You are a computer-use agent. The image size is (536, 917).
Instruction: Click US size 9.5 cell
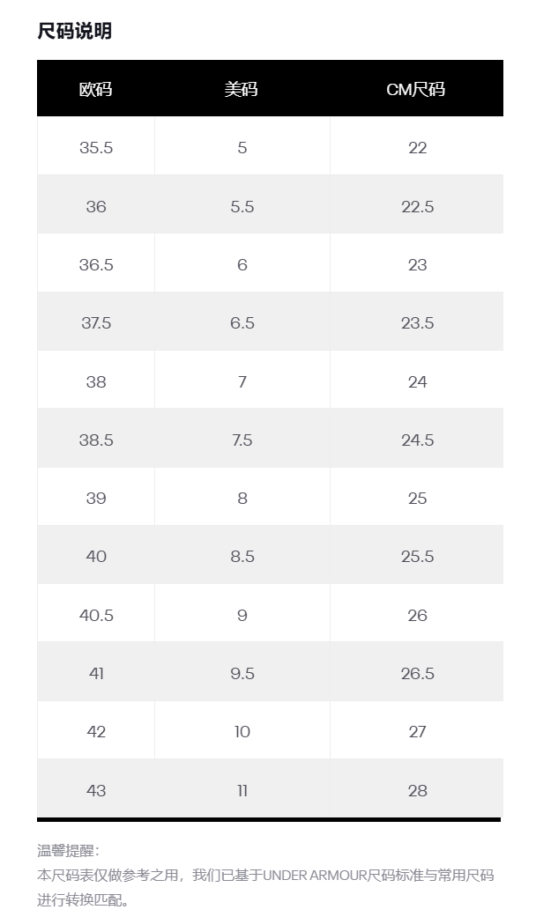[242, 673]
